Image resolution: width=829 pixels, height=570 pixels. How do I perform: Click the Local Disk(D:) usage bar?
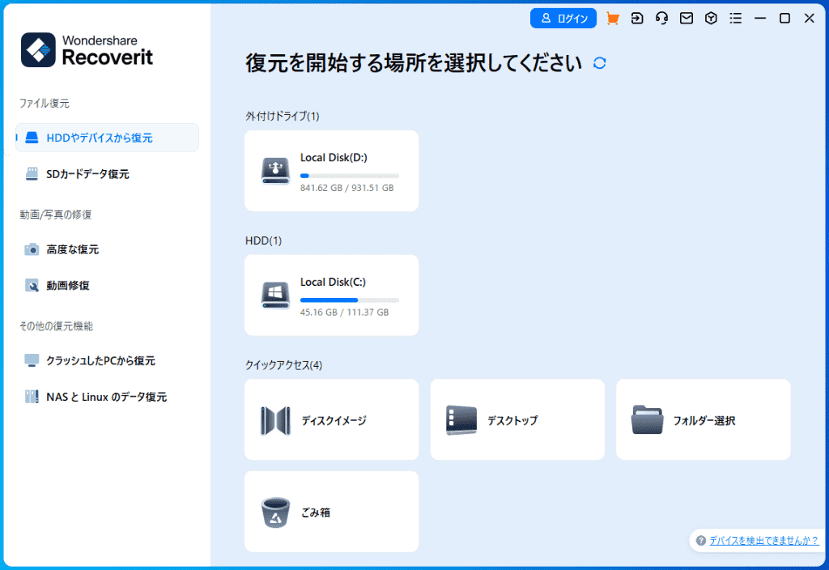[x=350, y=176]
